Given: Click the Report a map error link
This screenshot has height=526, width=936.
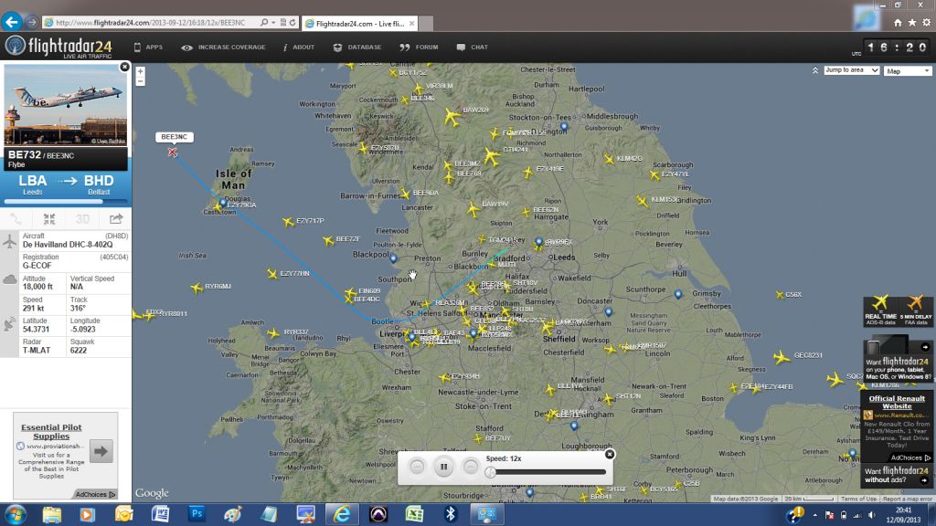Looking at the screenshot, I should click(x=907, y=499).
